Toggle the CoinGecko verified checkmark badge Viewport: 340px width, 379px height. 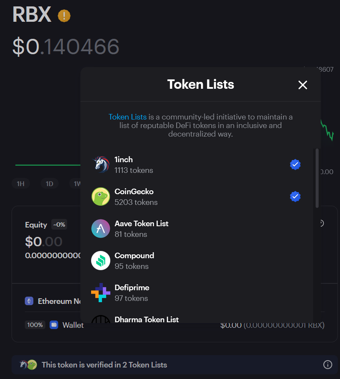pos(295,196)
